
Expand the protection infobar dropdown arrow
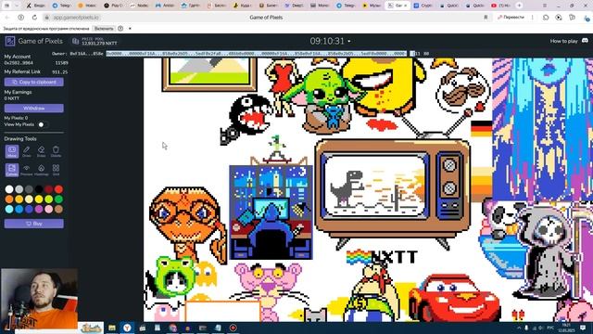(130, 29)
